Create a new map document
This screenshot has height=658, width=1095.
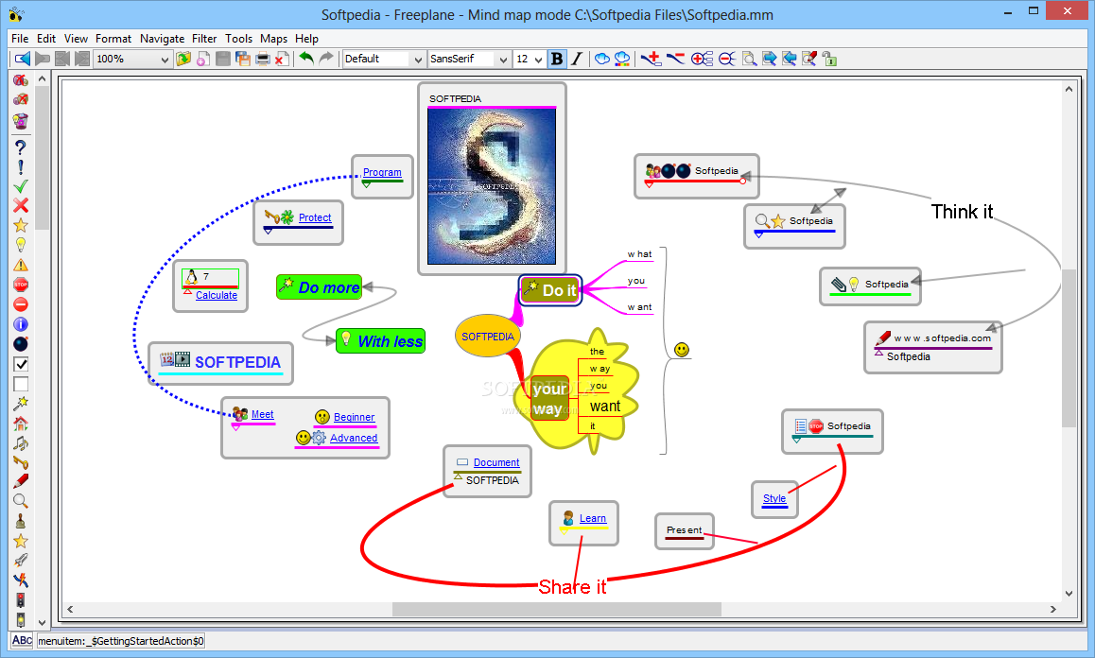point(203,59)
